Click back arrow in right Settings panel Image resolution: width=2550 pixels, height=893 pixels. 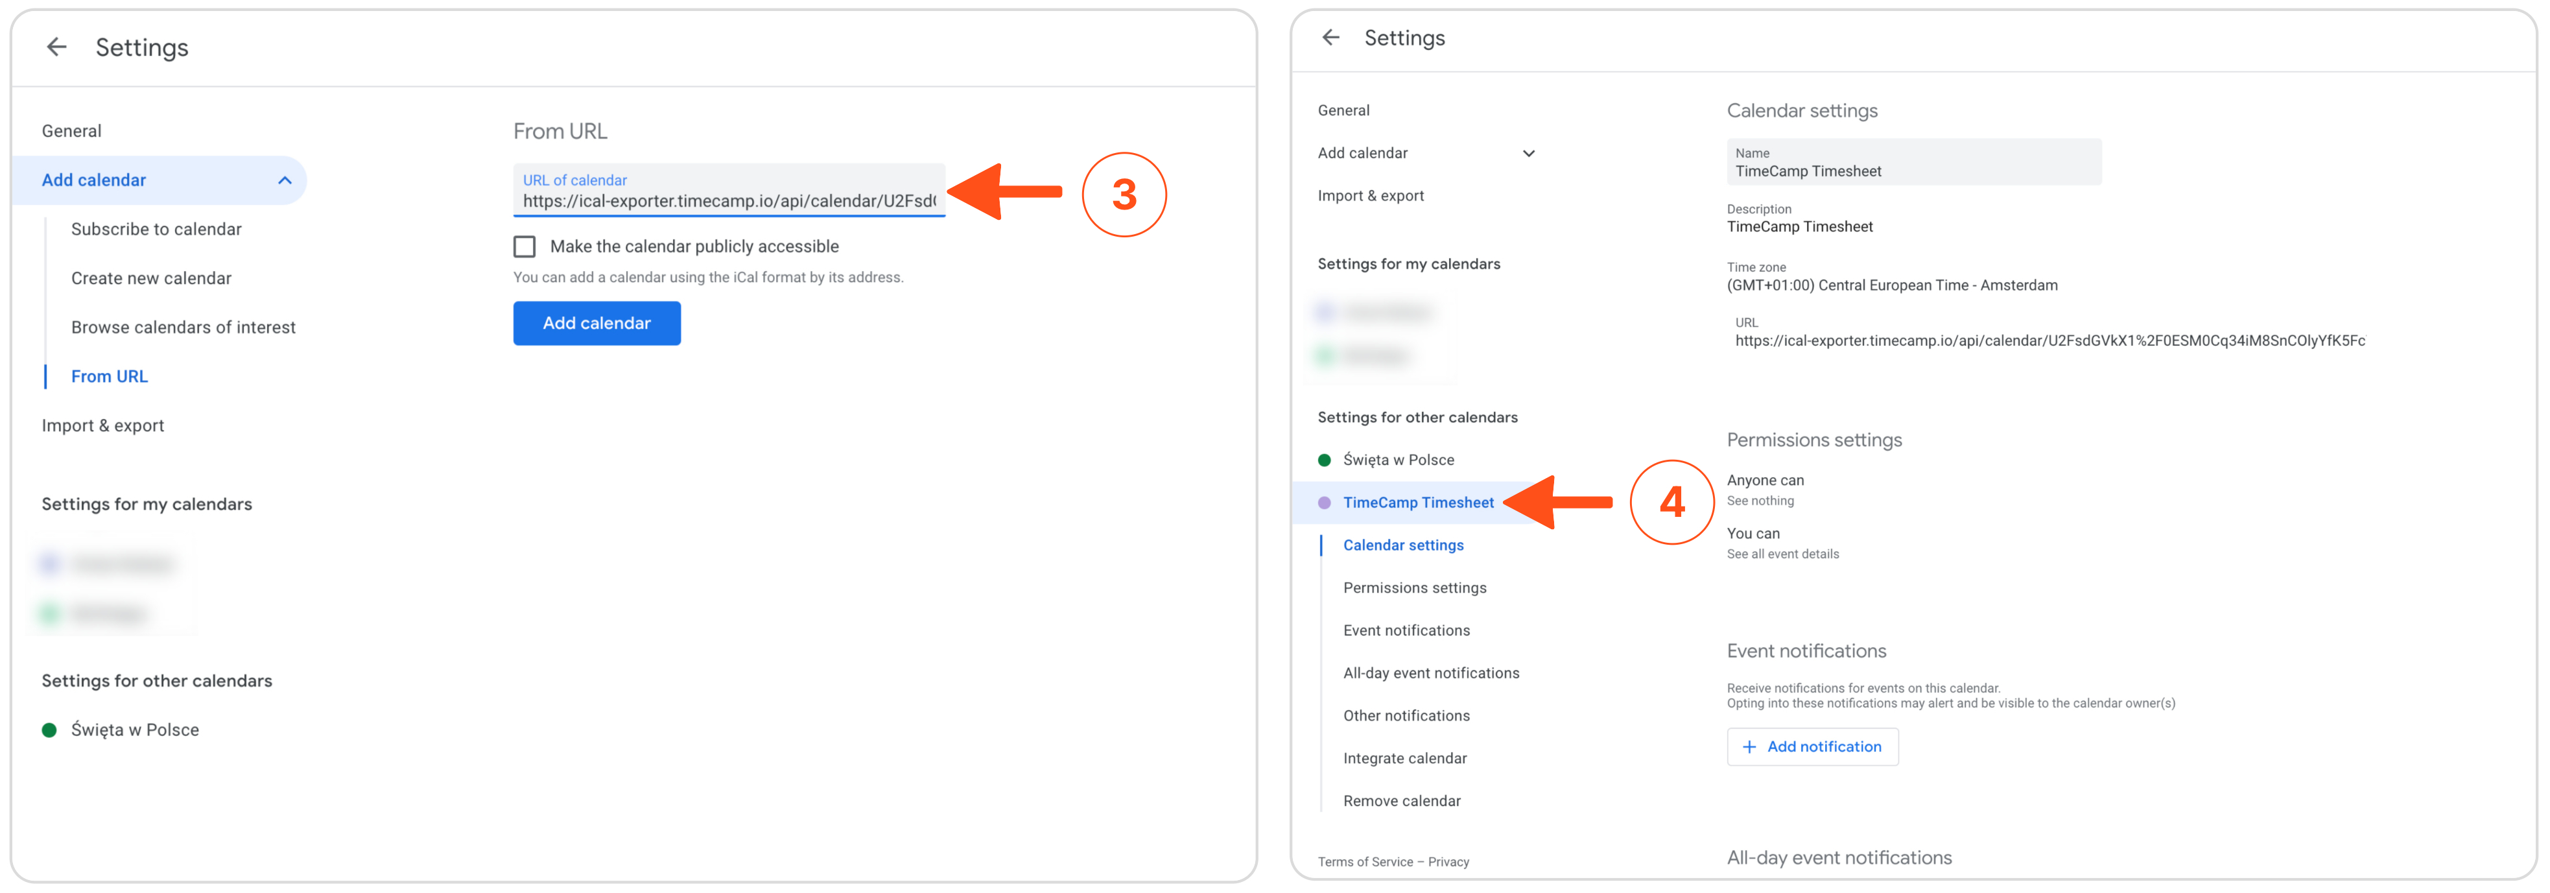pos(1330,38)
